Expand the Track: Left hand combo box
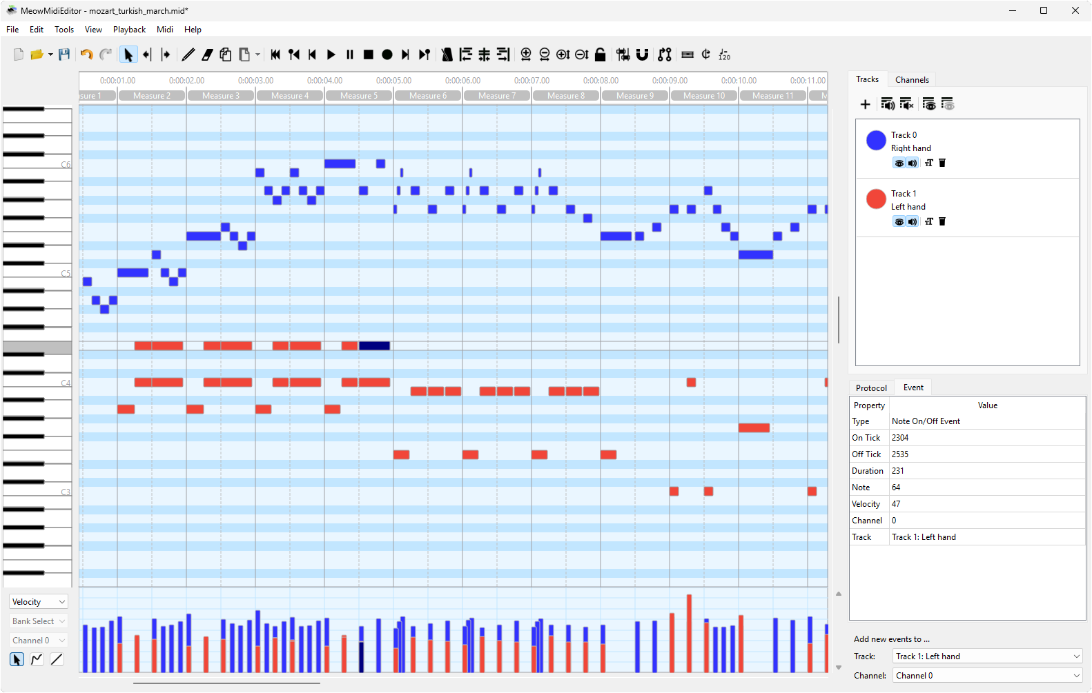The height and width of the screenshot is (693, 1092). click(987, 656)
